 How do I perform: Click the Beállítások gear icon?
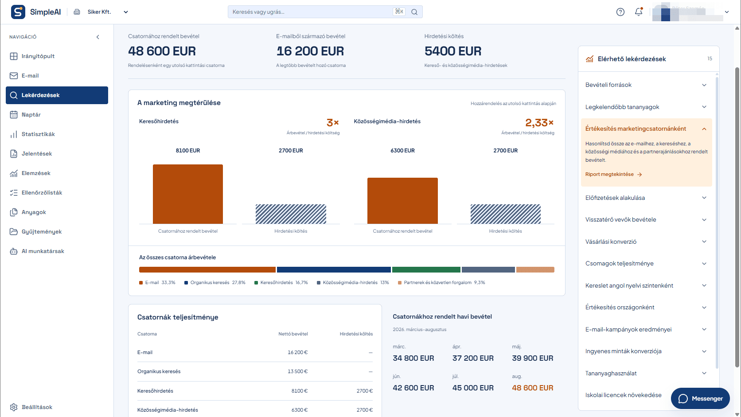click(x=14, y=407)
